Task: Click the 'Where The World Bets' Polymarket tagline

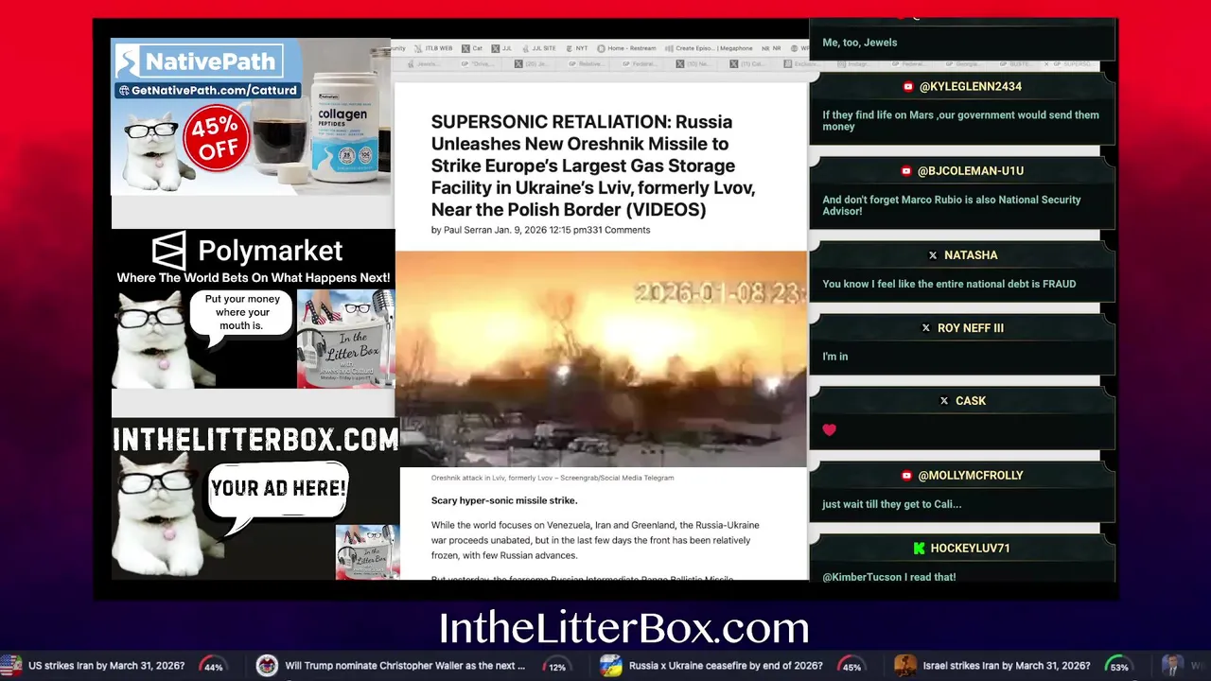Action: [254, 278]
